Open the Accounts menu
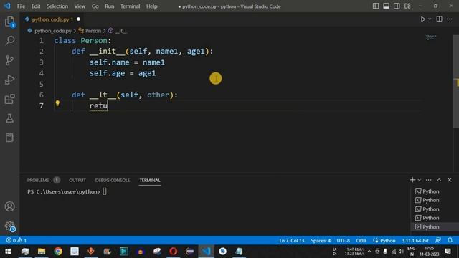This screenshot has width=459, height=258. [x=9, y=206]
